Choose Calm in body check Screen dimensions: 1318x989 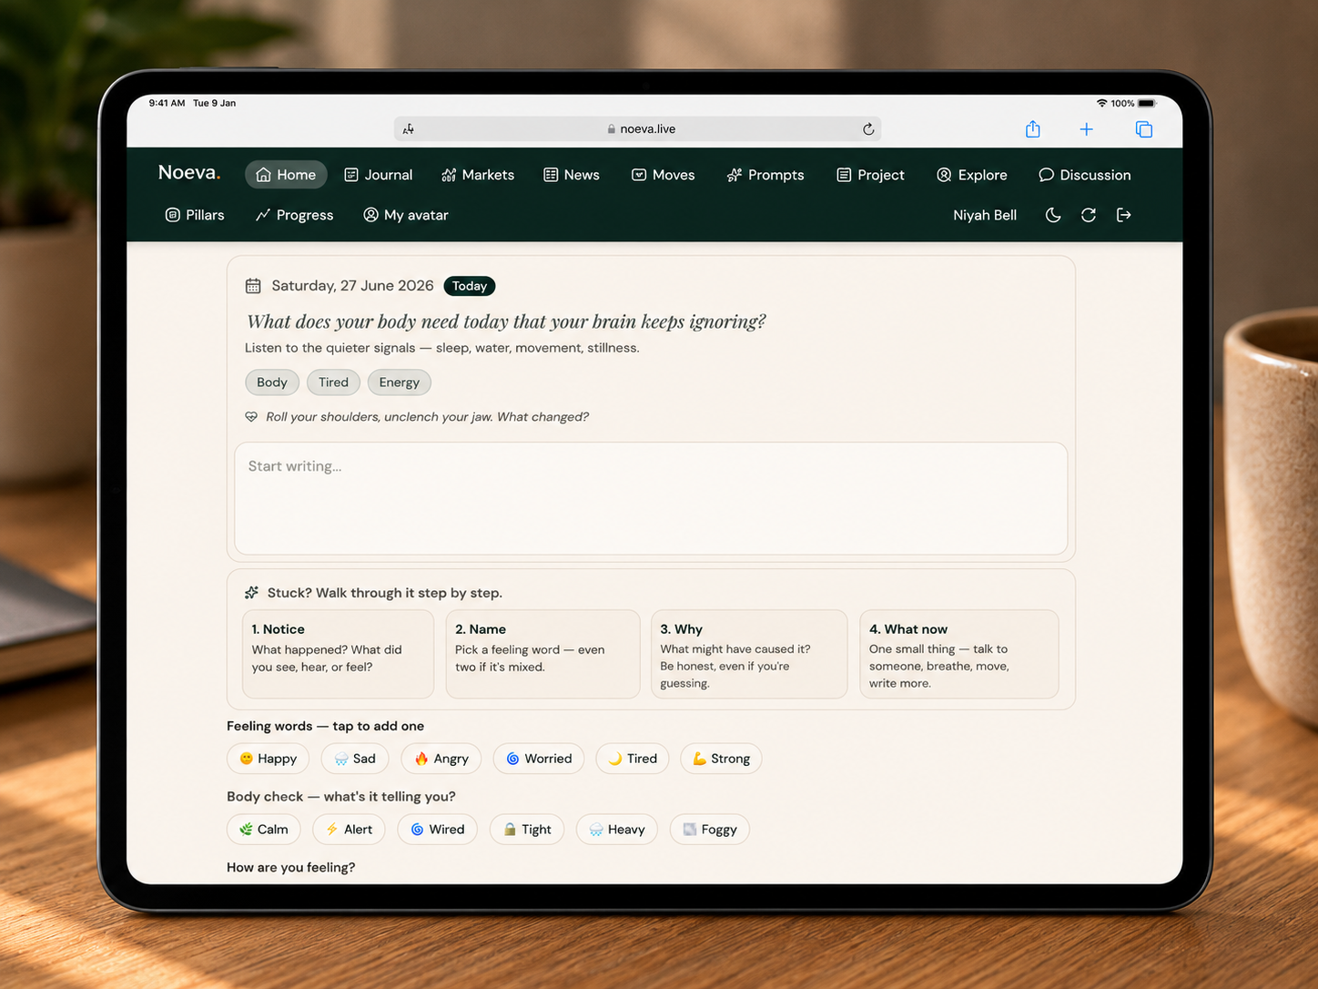264,830
